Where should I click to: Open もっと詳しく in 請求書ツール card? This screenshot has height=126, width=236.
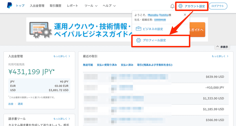[x=62, y=119]
